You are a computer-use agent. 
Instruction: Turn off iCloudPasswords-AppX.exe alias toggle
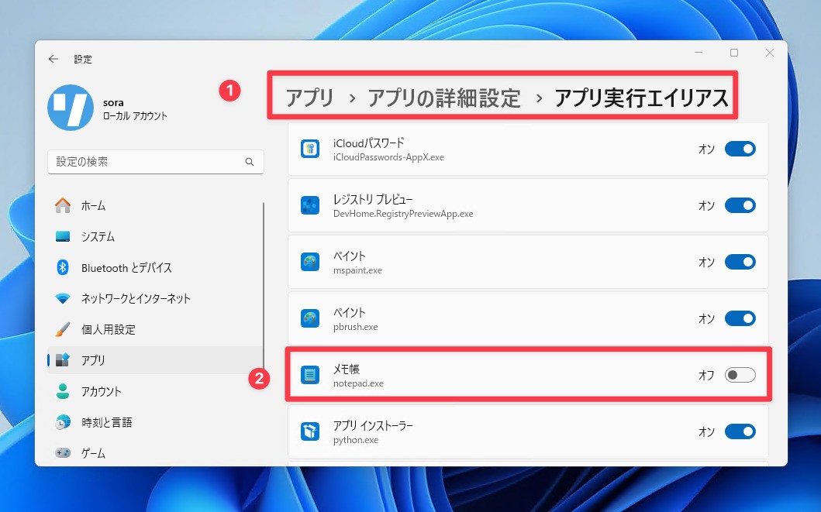(x=740, y=149)
